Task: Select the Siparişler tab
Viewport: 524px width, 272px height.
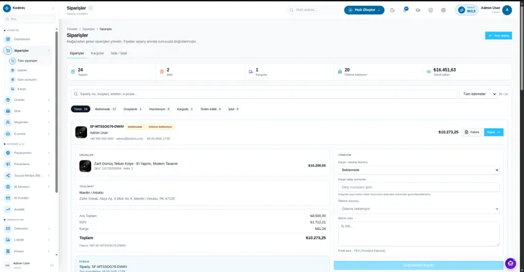Action: 77,53
